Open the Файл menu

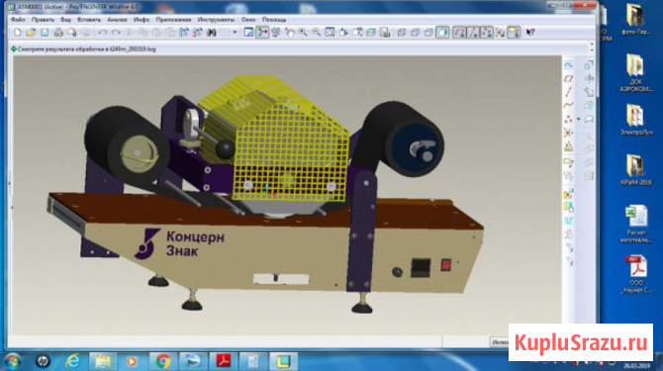click(x=18, y=20)
